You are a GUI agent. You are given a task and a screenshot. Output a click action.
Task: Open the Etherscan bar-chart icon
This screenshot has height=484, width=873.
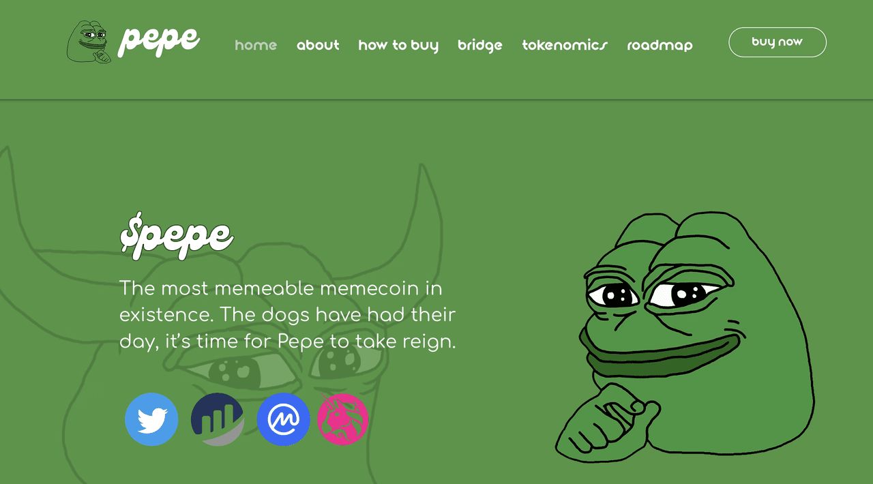pos(218,419)
